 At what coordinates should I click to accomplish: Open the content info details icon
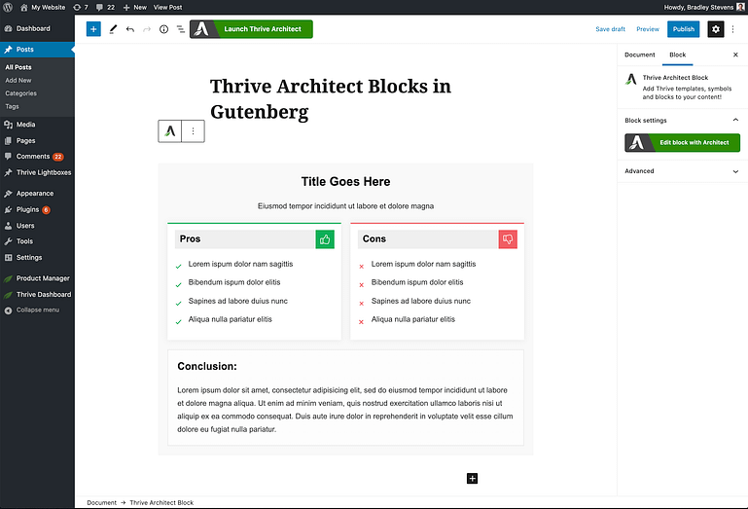point(163,29)
